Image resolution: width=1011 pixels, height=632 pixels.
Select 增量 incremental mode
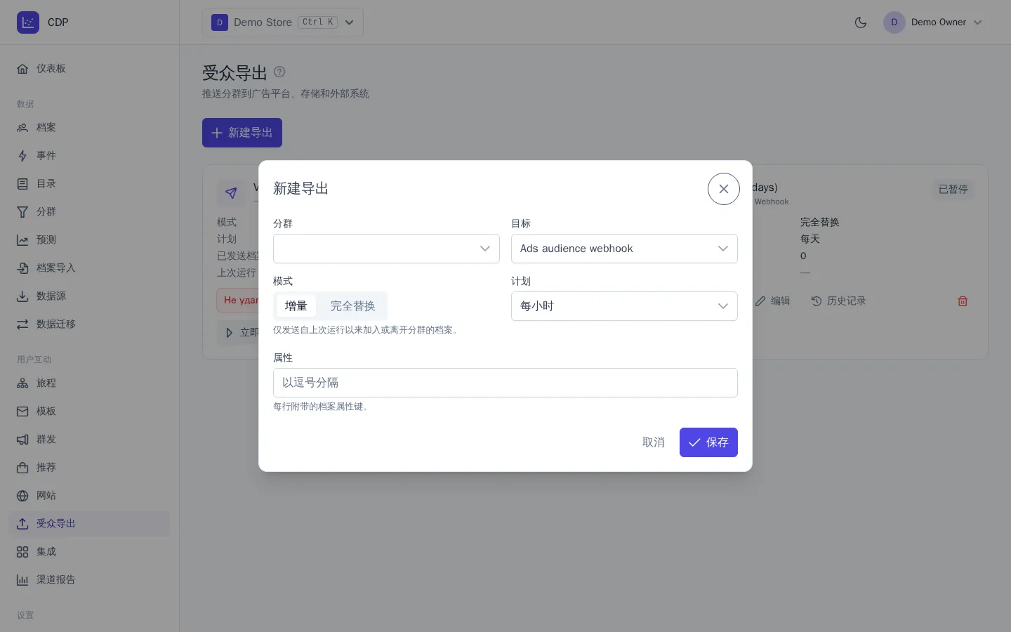(296, 306)
